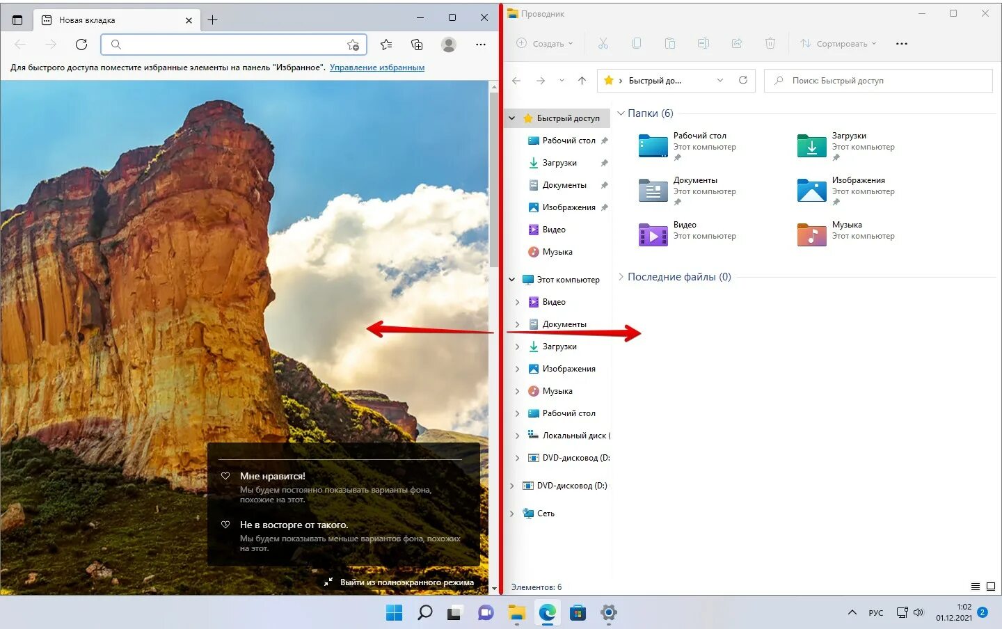Choose Не в восторге от такого option
This screenshot has width=1002, height=629.
coord(294,525)
